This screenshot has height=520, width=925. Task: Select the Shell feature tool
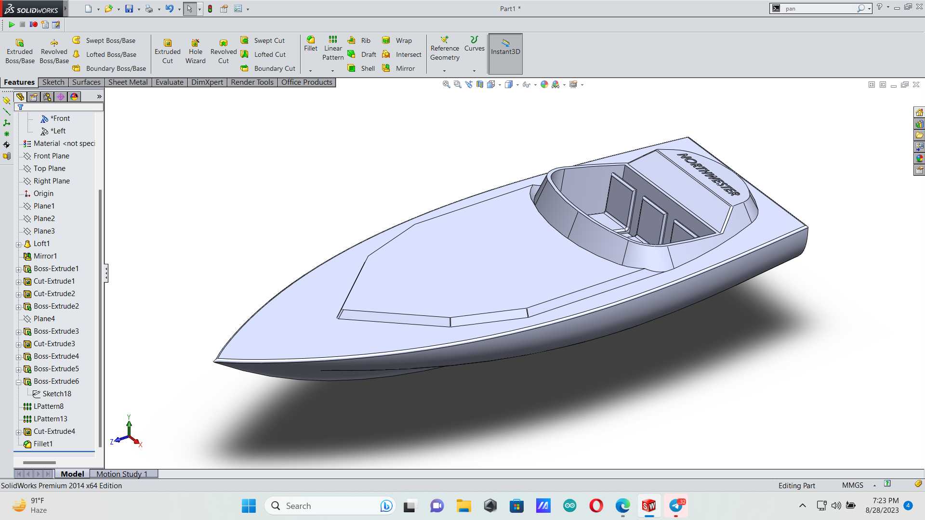coord(361,68)
